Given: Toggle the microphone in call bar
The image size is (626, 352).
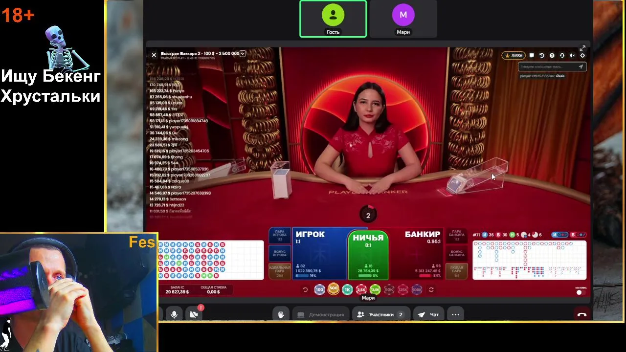Looking at the screenshot, I should point(174,314).
